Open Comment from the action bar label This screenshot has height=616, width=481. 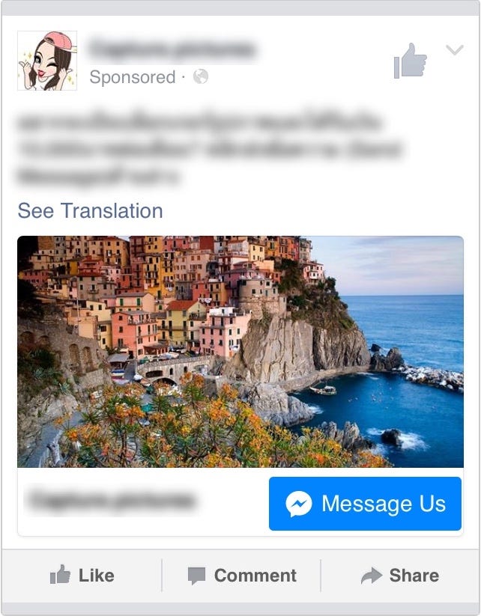point(255,576)
